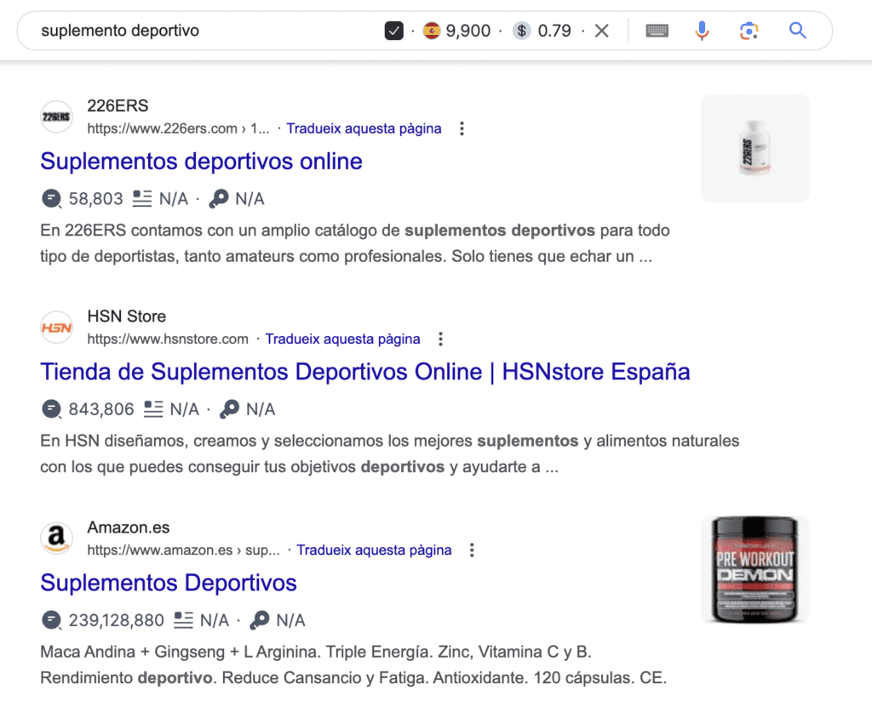The image size is (872, 724).
Task: Click the 9,900 search volume value
Action: tap(468, 31)
